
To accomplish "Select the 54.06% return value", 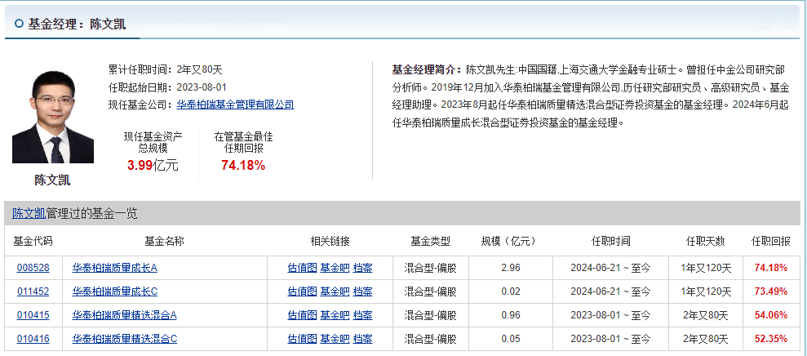I will pyautogui.click(x=771, y=315).
